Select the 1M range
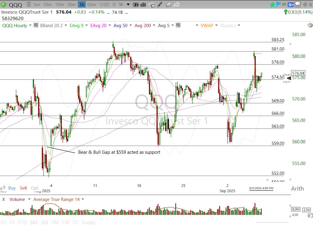This screenshot has width=313, height=226. click(55, 222)
